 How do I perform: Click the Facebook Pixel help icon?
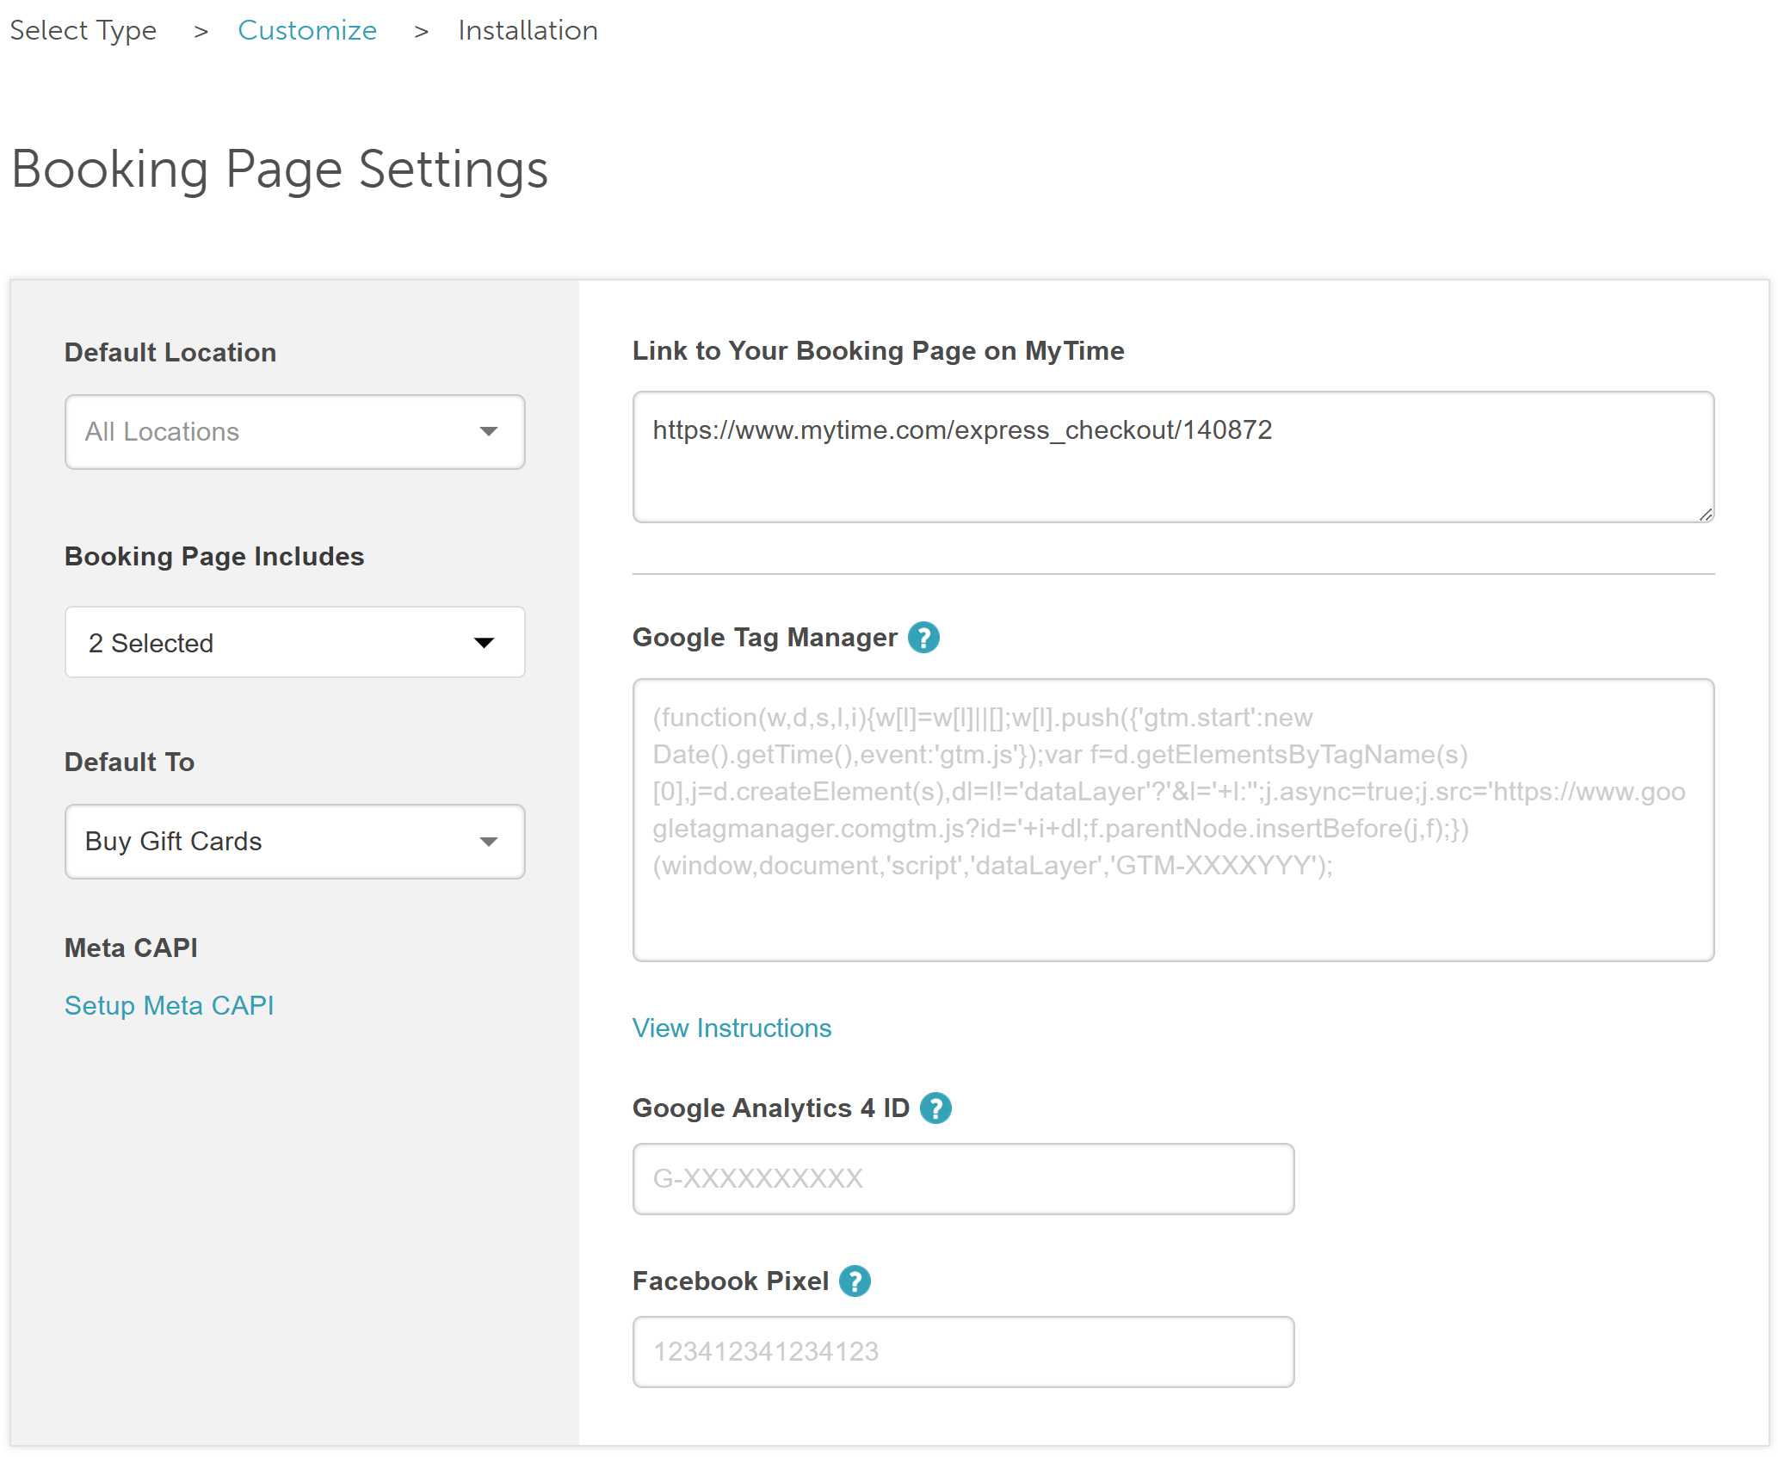coord(855,1281)
